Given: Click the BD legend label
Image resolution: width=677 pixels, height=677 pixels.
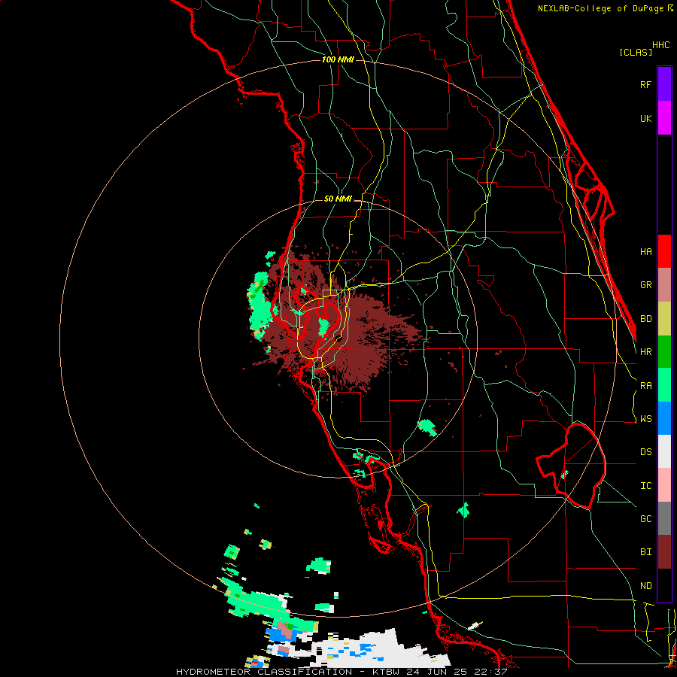Looking at the screenshot, I should (x=645, y=319).
